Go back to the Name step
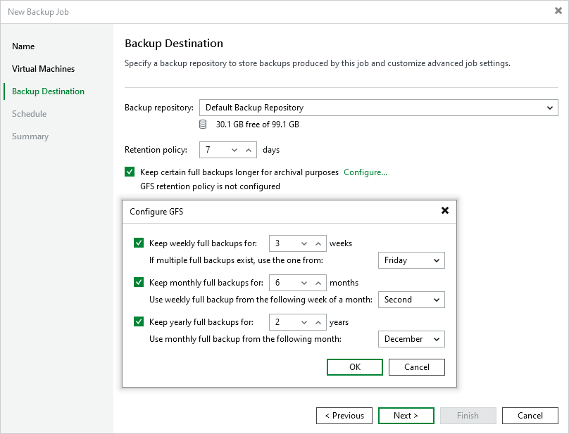Screen dimensions: 569x434 click(23, 46)
